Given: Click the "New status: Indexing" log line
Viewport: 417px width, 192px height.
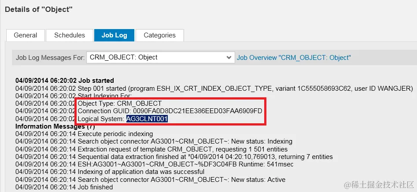Looking at the screenshot, I should (x=154, y=141).
